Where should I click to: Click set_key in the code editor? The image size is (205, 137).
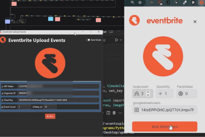tap(116, 91)
